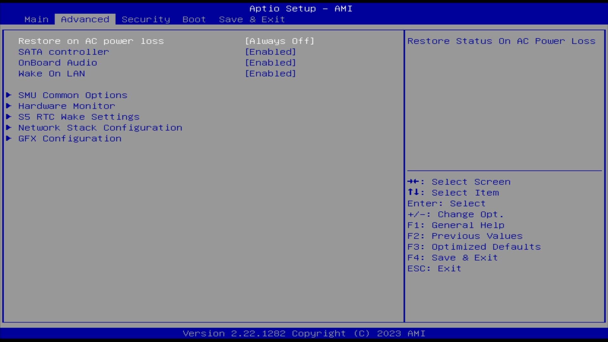The height and width of the screenshot is (342, 608).
Task: Open S5 RTC Wake Settings submenu
Action: click(x=79, y=117)
